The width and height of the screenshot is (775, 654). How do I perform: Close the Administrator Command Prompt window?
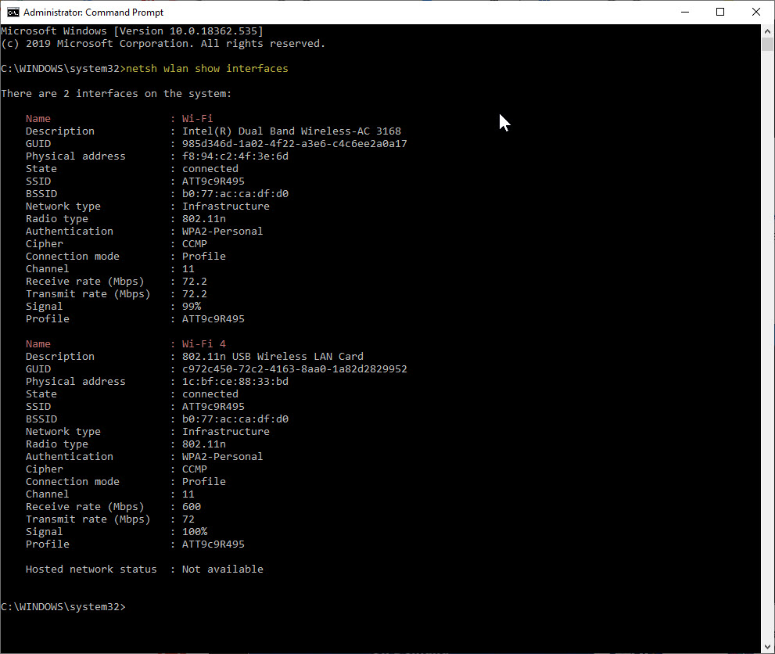pos(755,13)
